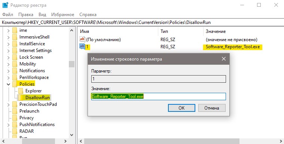Select the Explorer folder icon
The width and height of the screenshot is (284, 144).
click(x=21, y=91)
